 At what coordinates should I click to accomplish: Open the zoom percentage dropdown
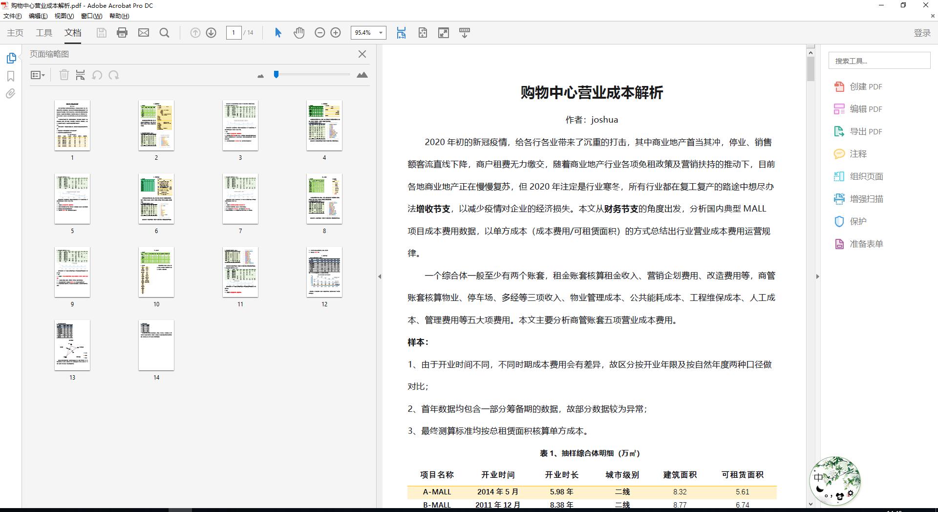pos(381,33)
